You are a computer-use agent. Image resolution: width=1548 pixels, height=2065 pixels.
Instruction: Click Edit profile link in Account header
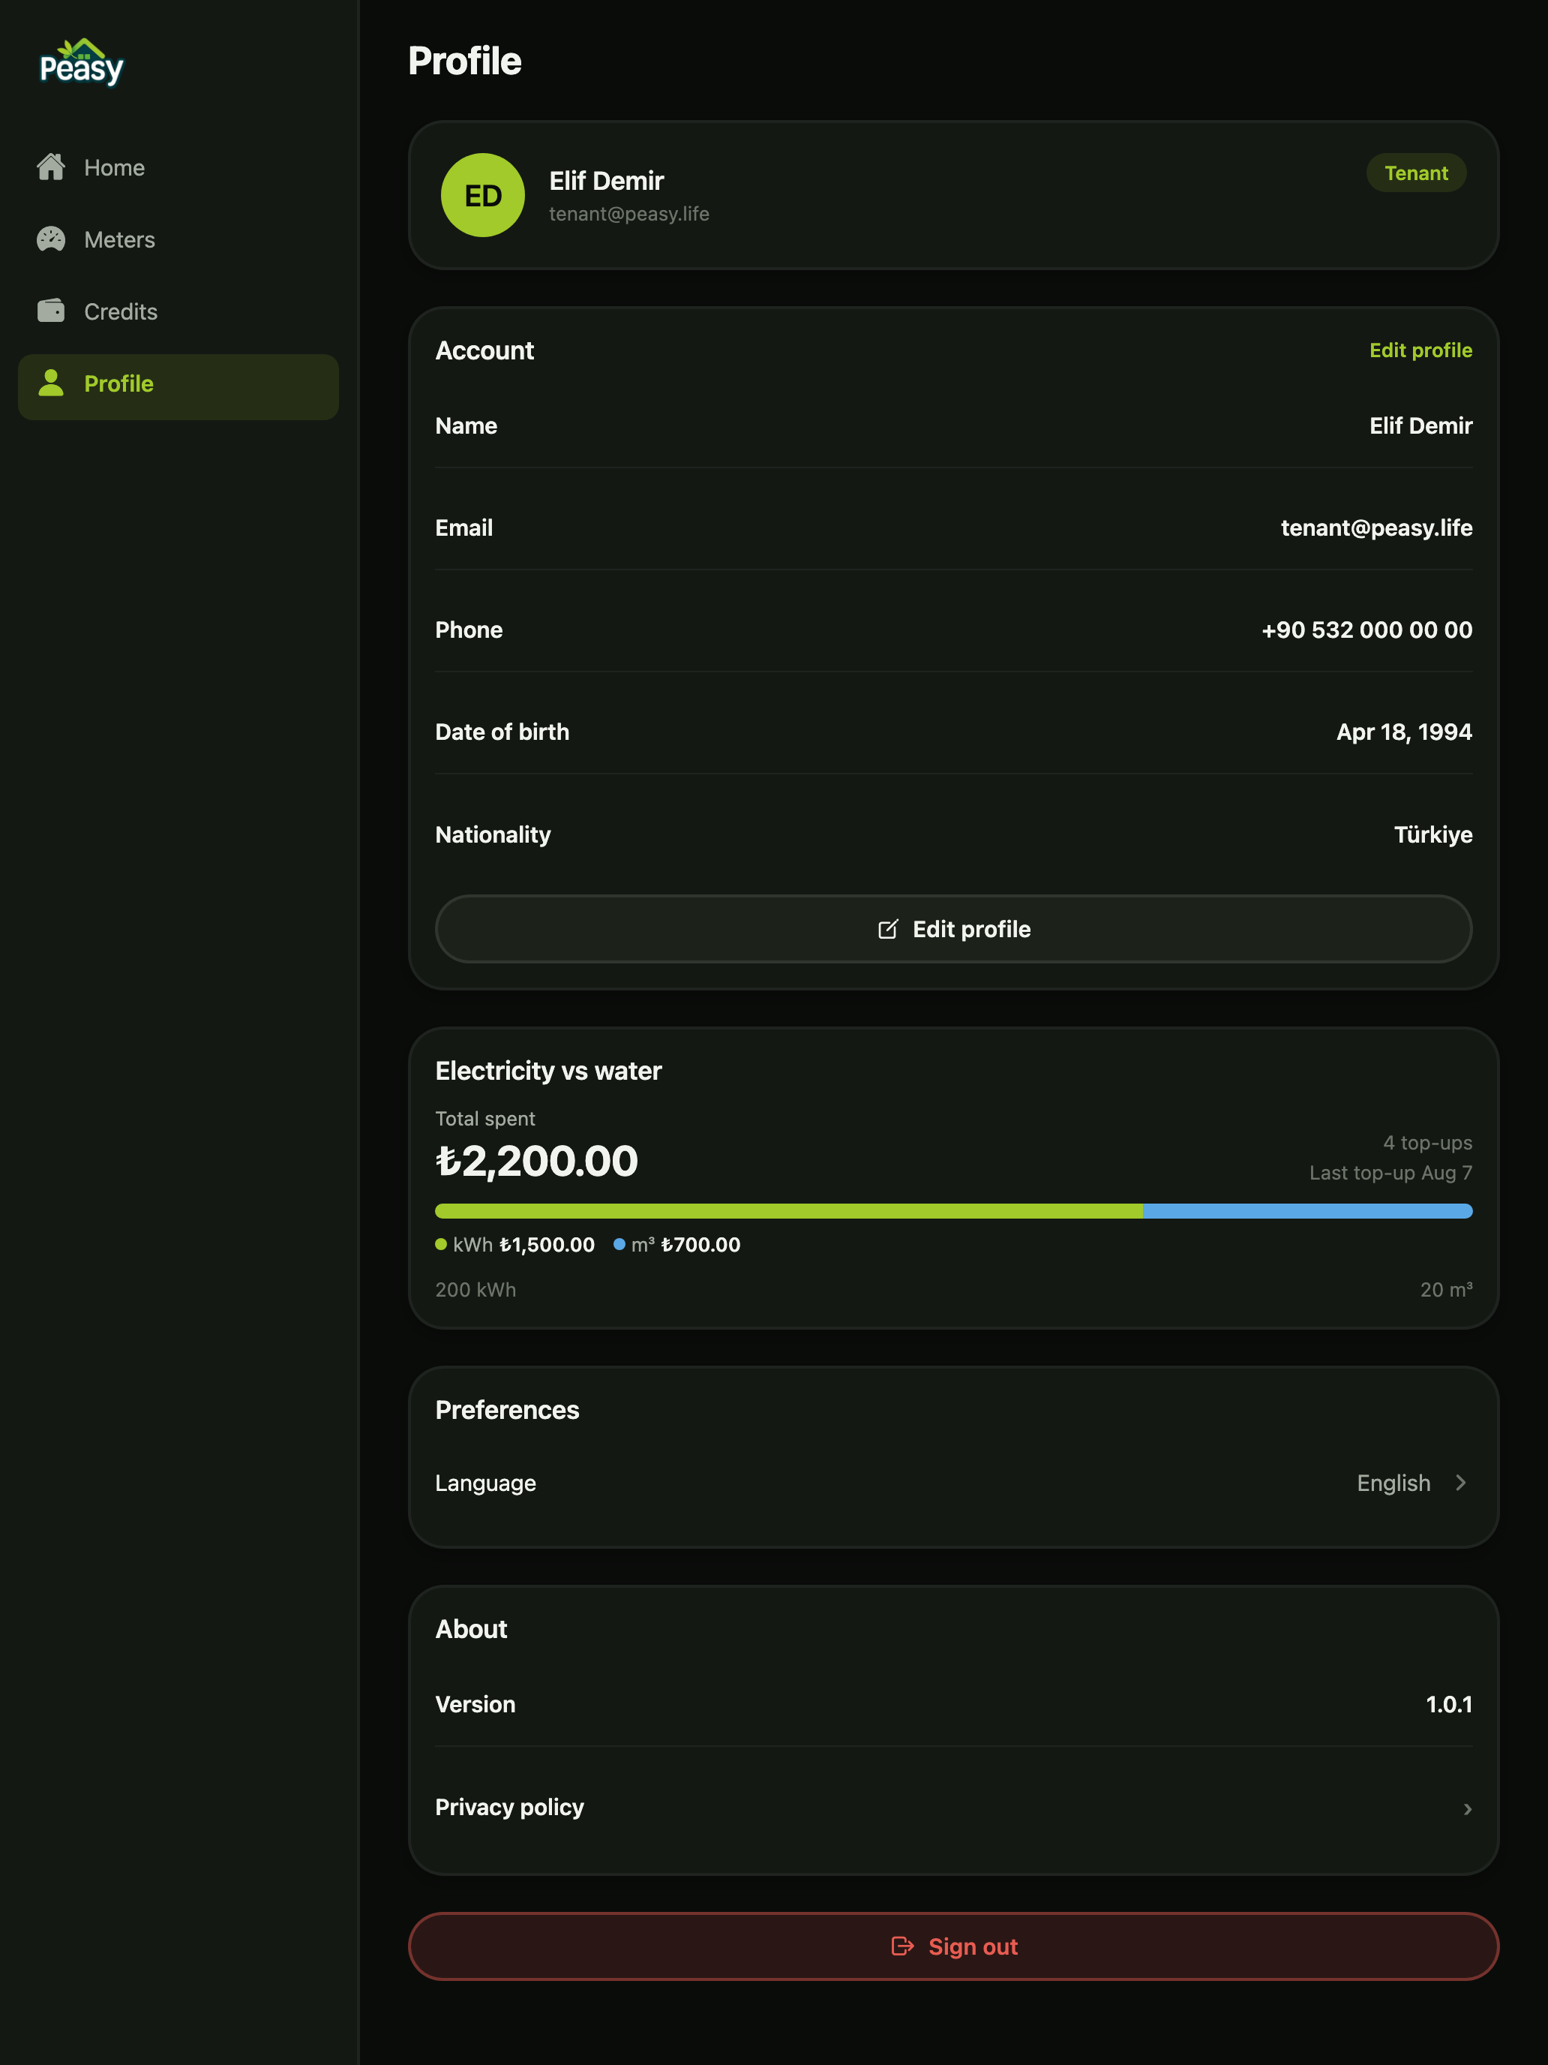[x=1420, y=350]
